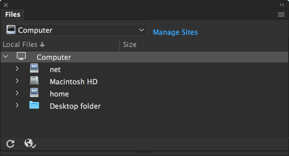
Task: Click the Macintosh HD disk icon
Action: tap(34, 81)
